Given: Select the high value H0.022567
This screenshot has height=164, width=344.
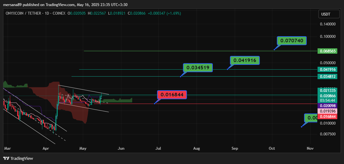Looking at the screenshot, I should click(x=97, y=13).
